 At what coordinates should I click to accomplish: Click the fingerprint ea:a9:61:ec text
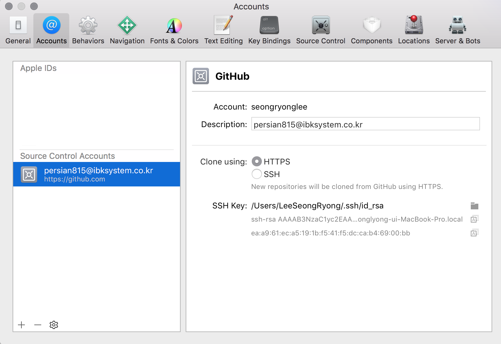pos(330,233)
